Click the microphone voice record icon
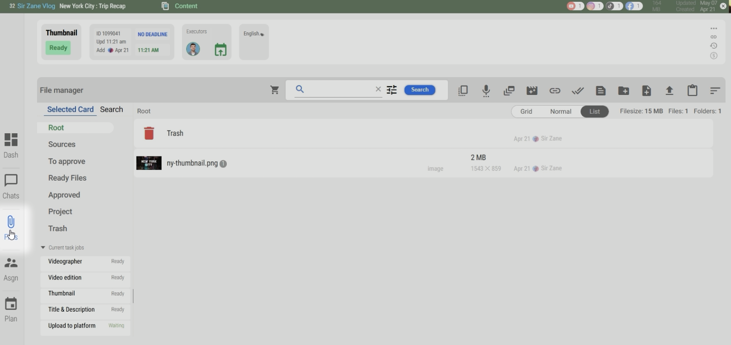This screenshot has width=731, height=345. coord(486,90)
